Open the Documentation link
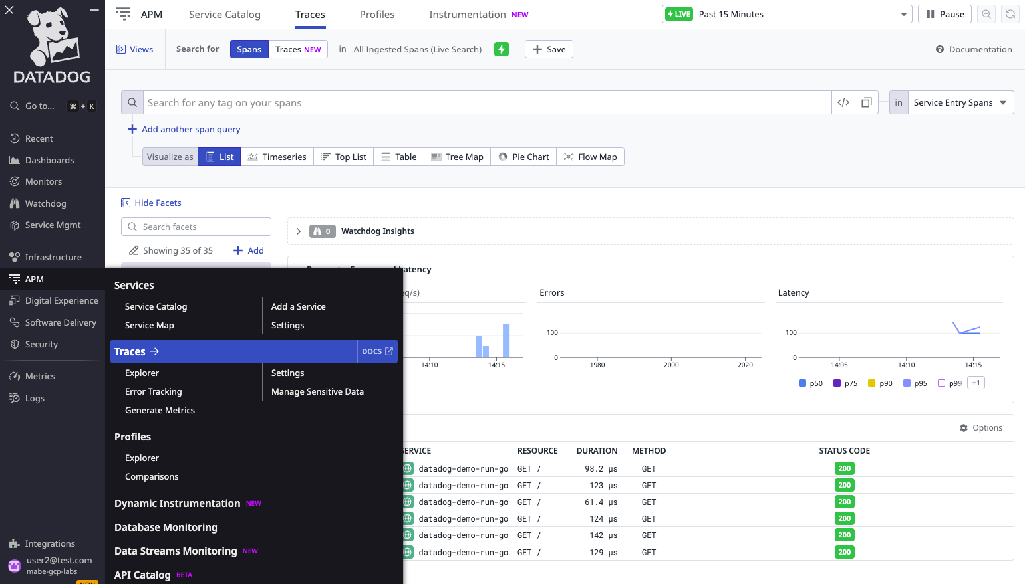The image size is (1025, 584). point(974,49)
